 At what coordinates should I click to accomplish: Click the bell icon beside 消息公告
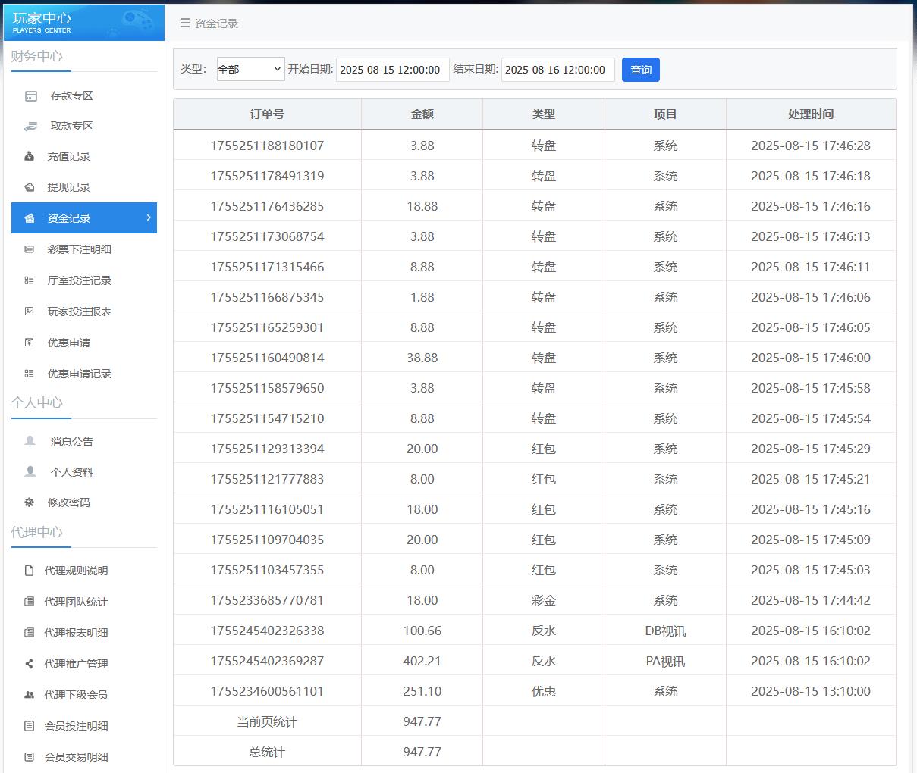point(30,442)
